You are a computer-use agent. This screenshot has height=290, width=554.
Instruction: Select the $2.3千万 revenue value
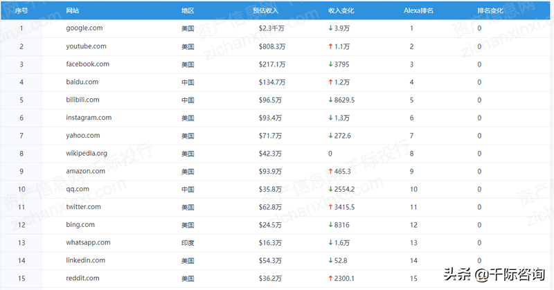coord(271,28)
